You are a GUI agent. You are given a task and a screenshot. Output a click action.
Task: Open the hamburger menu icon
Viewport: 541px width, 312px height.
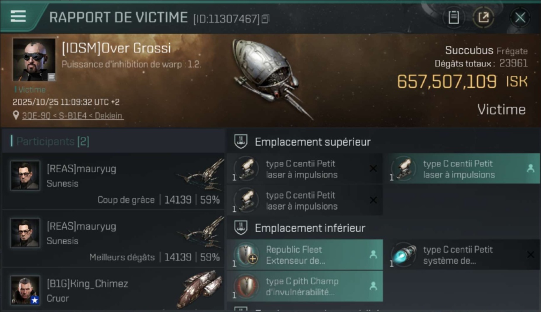pos(18,16)
